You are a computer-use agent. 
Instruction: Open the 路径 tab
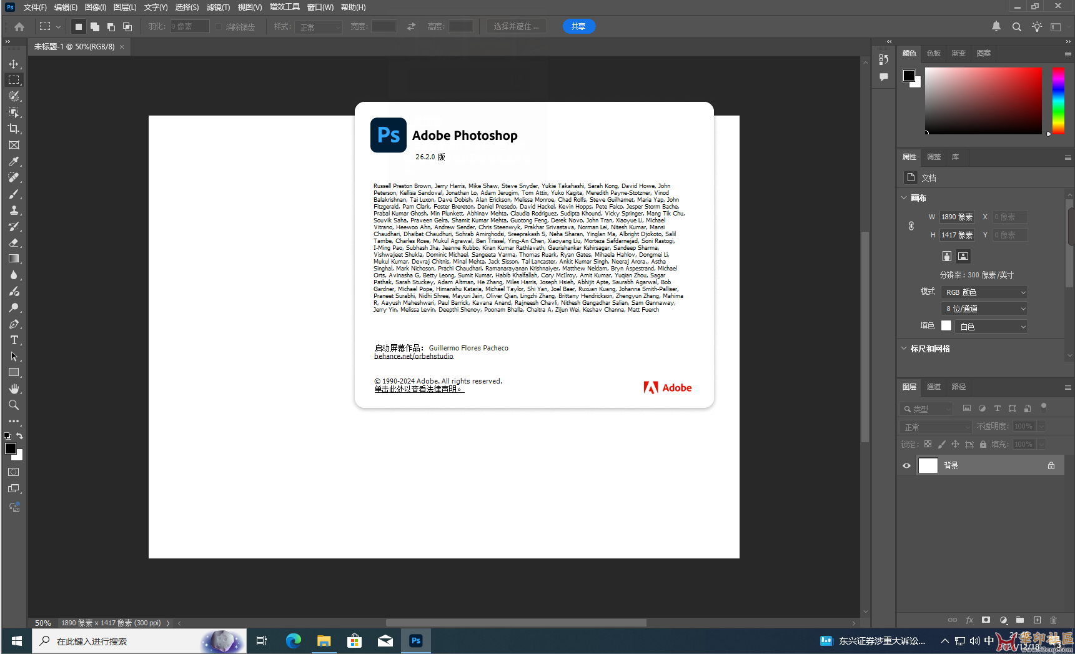coord(959,387)
